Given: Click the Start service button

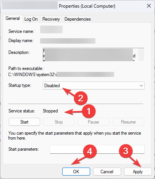Looking at the screenshot, I should pyautogui.click(x=24, y=122).
